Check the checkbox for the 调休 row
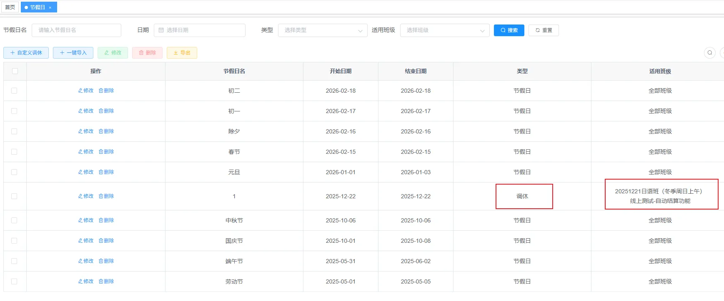This screenshot has width=724, height=301. (x=14, y=196)
